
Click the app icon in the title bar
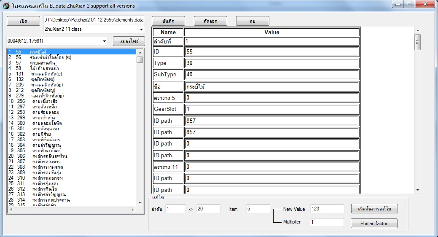6,6
